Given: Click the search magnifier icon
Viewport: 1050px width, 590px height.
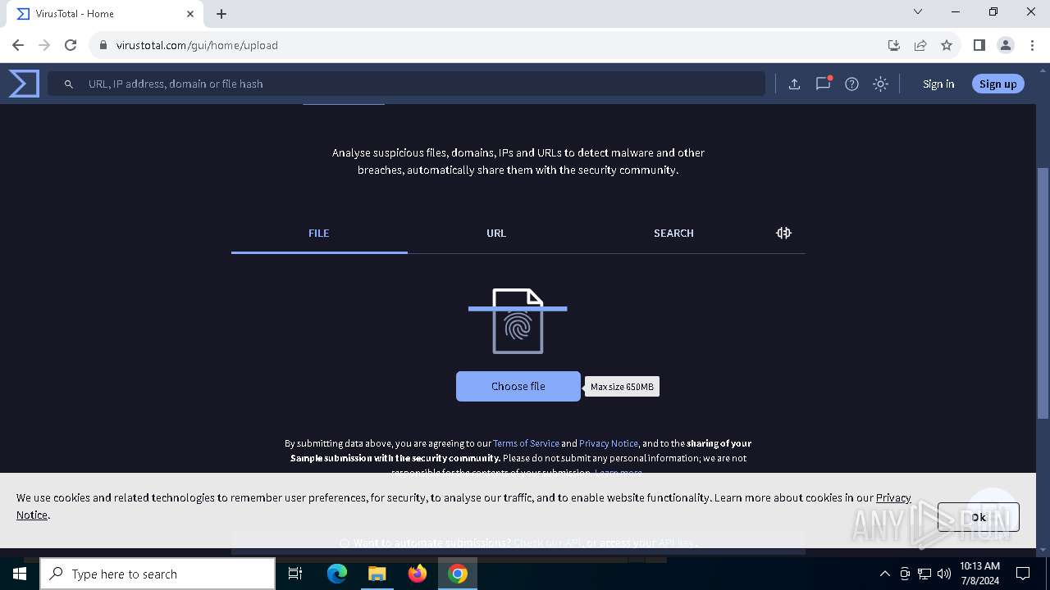Looking at the screenshot, I should [x=69, y=84].
